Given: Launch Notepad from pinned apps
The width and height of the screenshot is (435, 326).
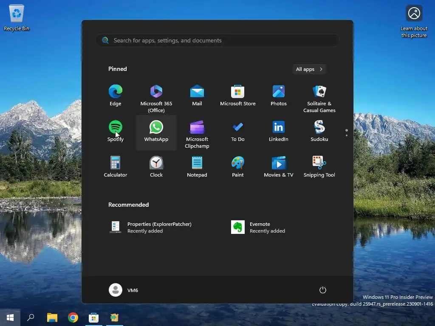Looking at the screenshot, I should [x=197, y=167].
